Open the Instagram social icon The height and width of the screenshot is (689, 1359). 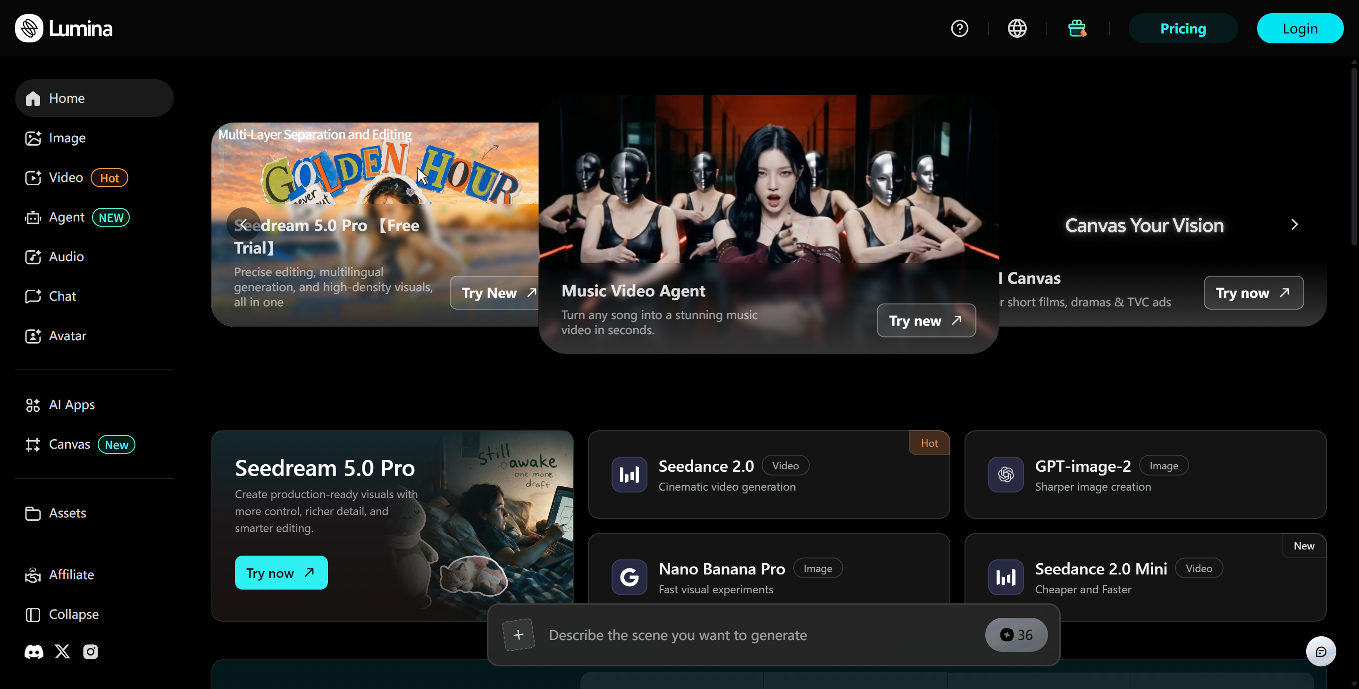pyautogui.click(x=91, y=652)
